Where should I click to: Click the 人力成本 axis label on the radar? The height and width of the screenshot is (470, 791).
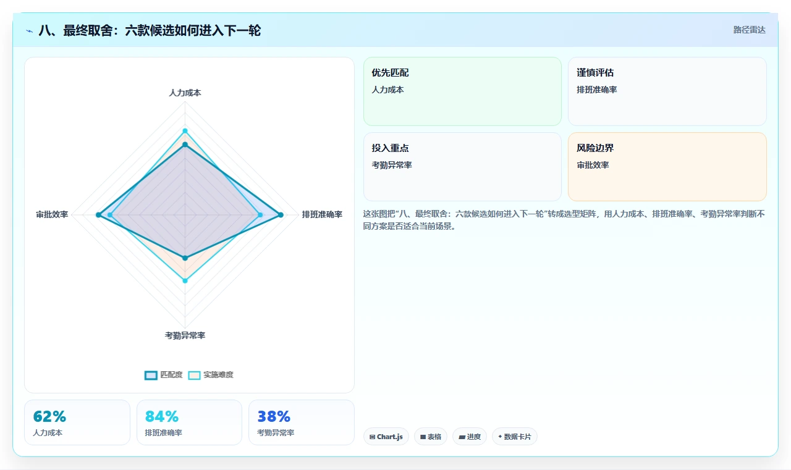click(185, 93)
